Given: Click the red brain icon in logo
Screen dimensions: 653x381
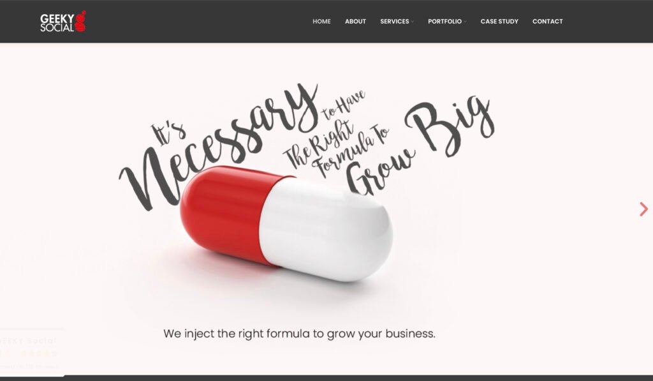Looking at the screenshot, I should click(80, 21).
